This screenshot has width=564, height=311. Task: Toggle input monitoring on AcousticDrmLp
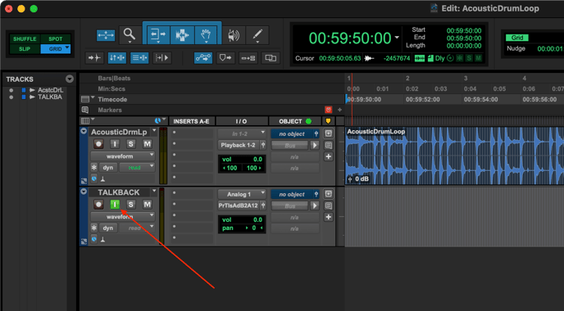click(115, 144)
